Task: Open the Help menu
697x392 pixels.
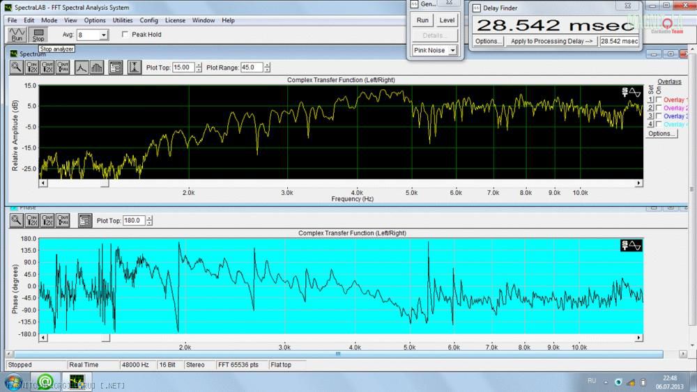Action: click(x=228, y=20)
